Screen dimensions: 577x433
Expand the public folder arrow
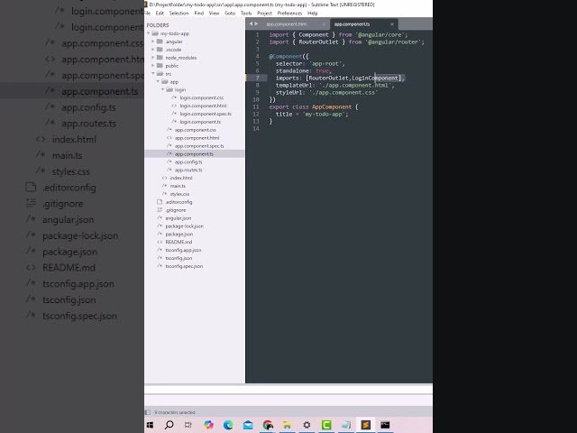(x=153, y=66)
